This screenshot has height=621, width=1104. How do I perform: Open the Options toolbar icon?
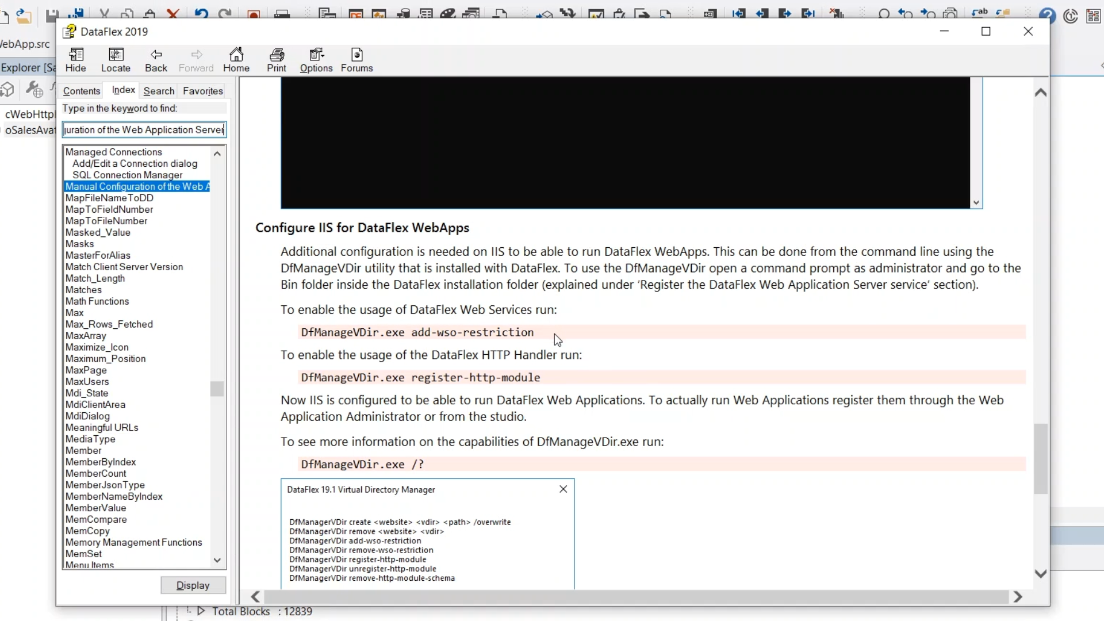point(316,60)
